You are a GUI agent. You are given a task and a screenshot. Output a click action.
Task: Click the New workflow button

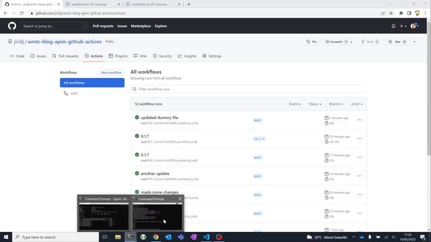click(x=111, y=73)
